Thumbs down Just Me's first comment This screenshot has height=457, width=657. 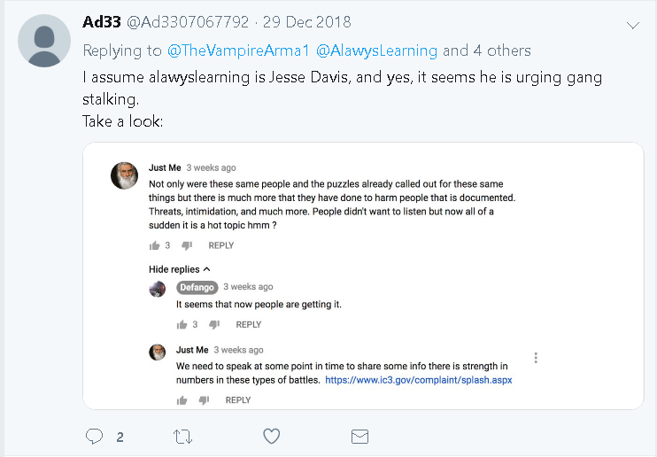coord(187,245)
